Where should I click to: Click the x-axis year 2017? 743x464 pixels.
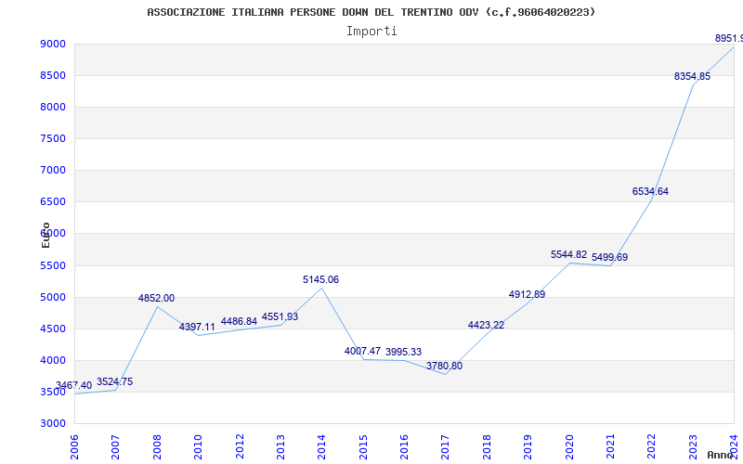pos(445,447)
